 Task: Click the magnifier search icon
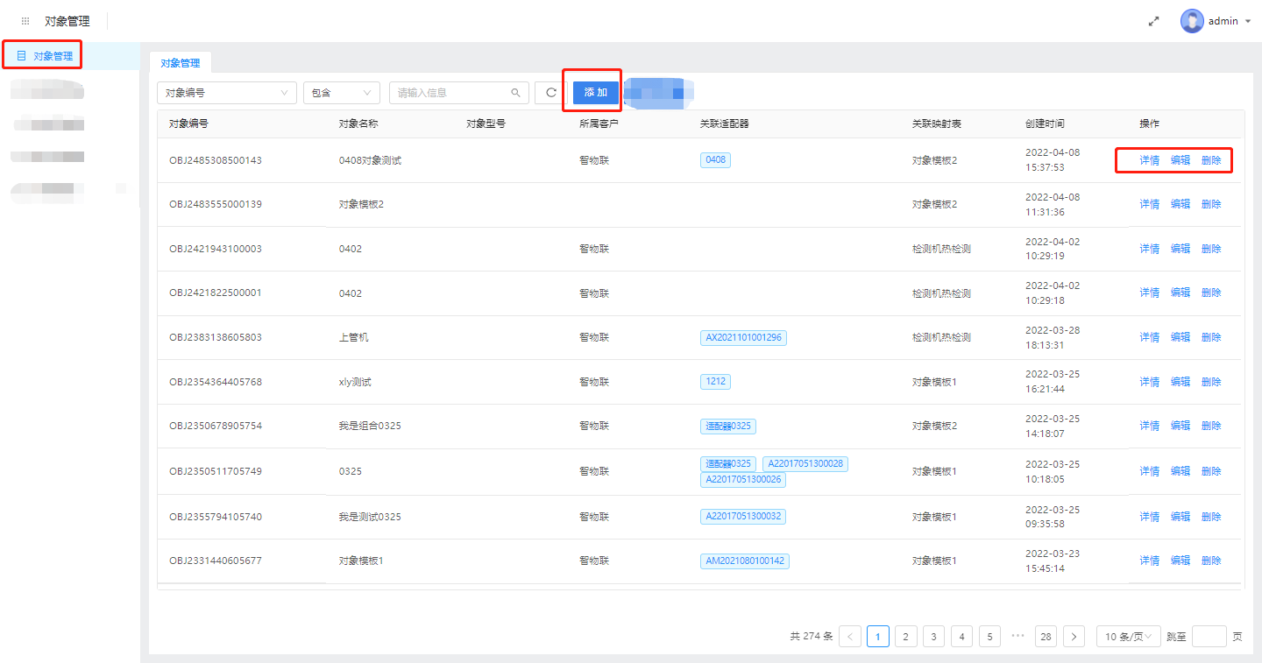[x=515, y=93]
